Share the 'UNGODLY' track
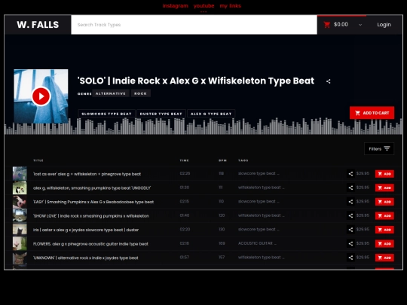Viewport: 407px width, 305px height. pyautogui.click(x=350, y=188)
